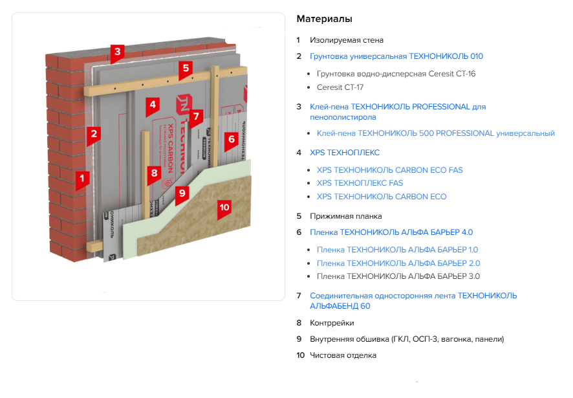Viewport: 573px width, 398px height.
Task: Click red marker 4 on the XPS board
Action: coord(152,104)
